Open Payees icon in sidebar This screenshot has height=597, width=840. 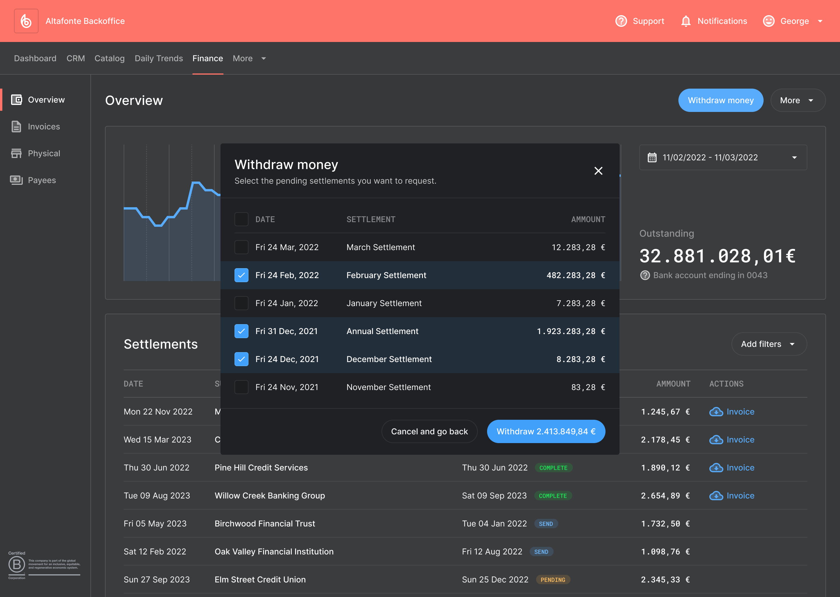pyautogui.click(x=16, y=180)
